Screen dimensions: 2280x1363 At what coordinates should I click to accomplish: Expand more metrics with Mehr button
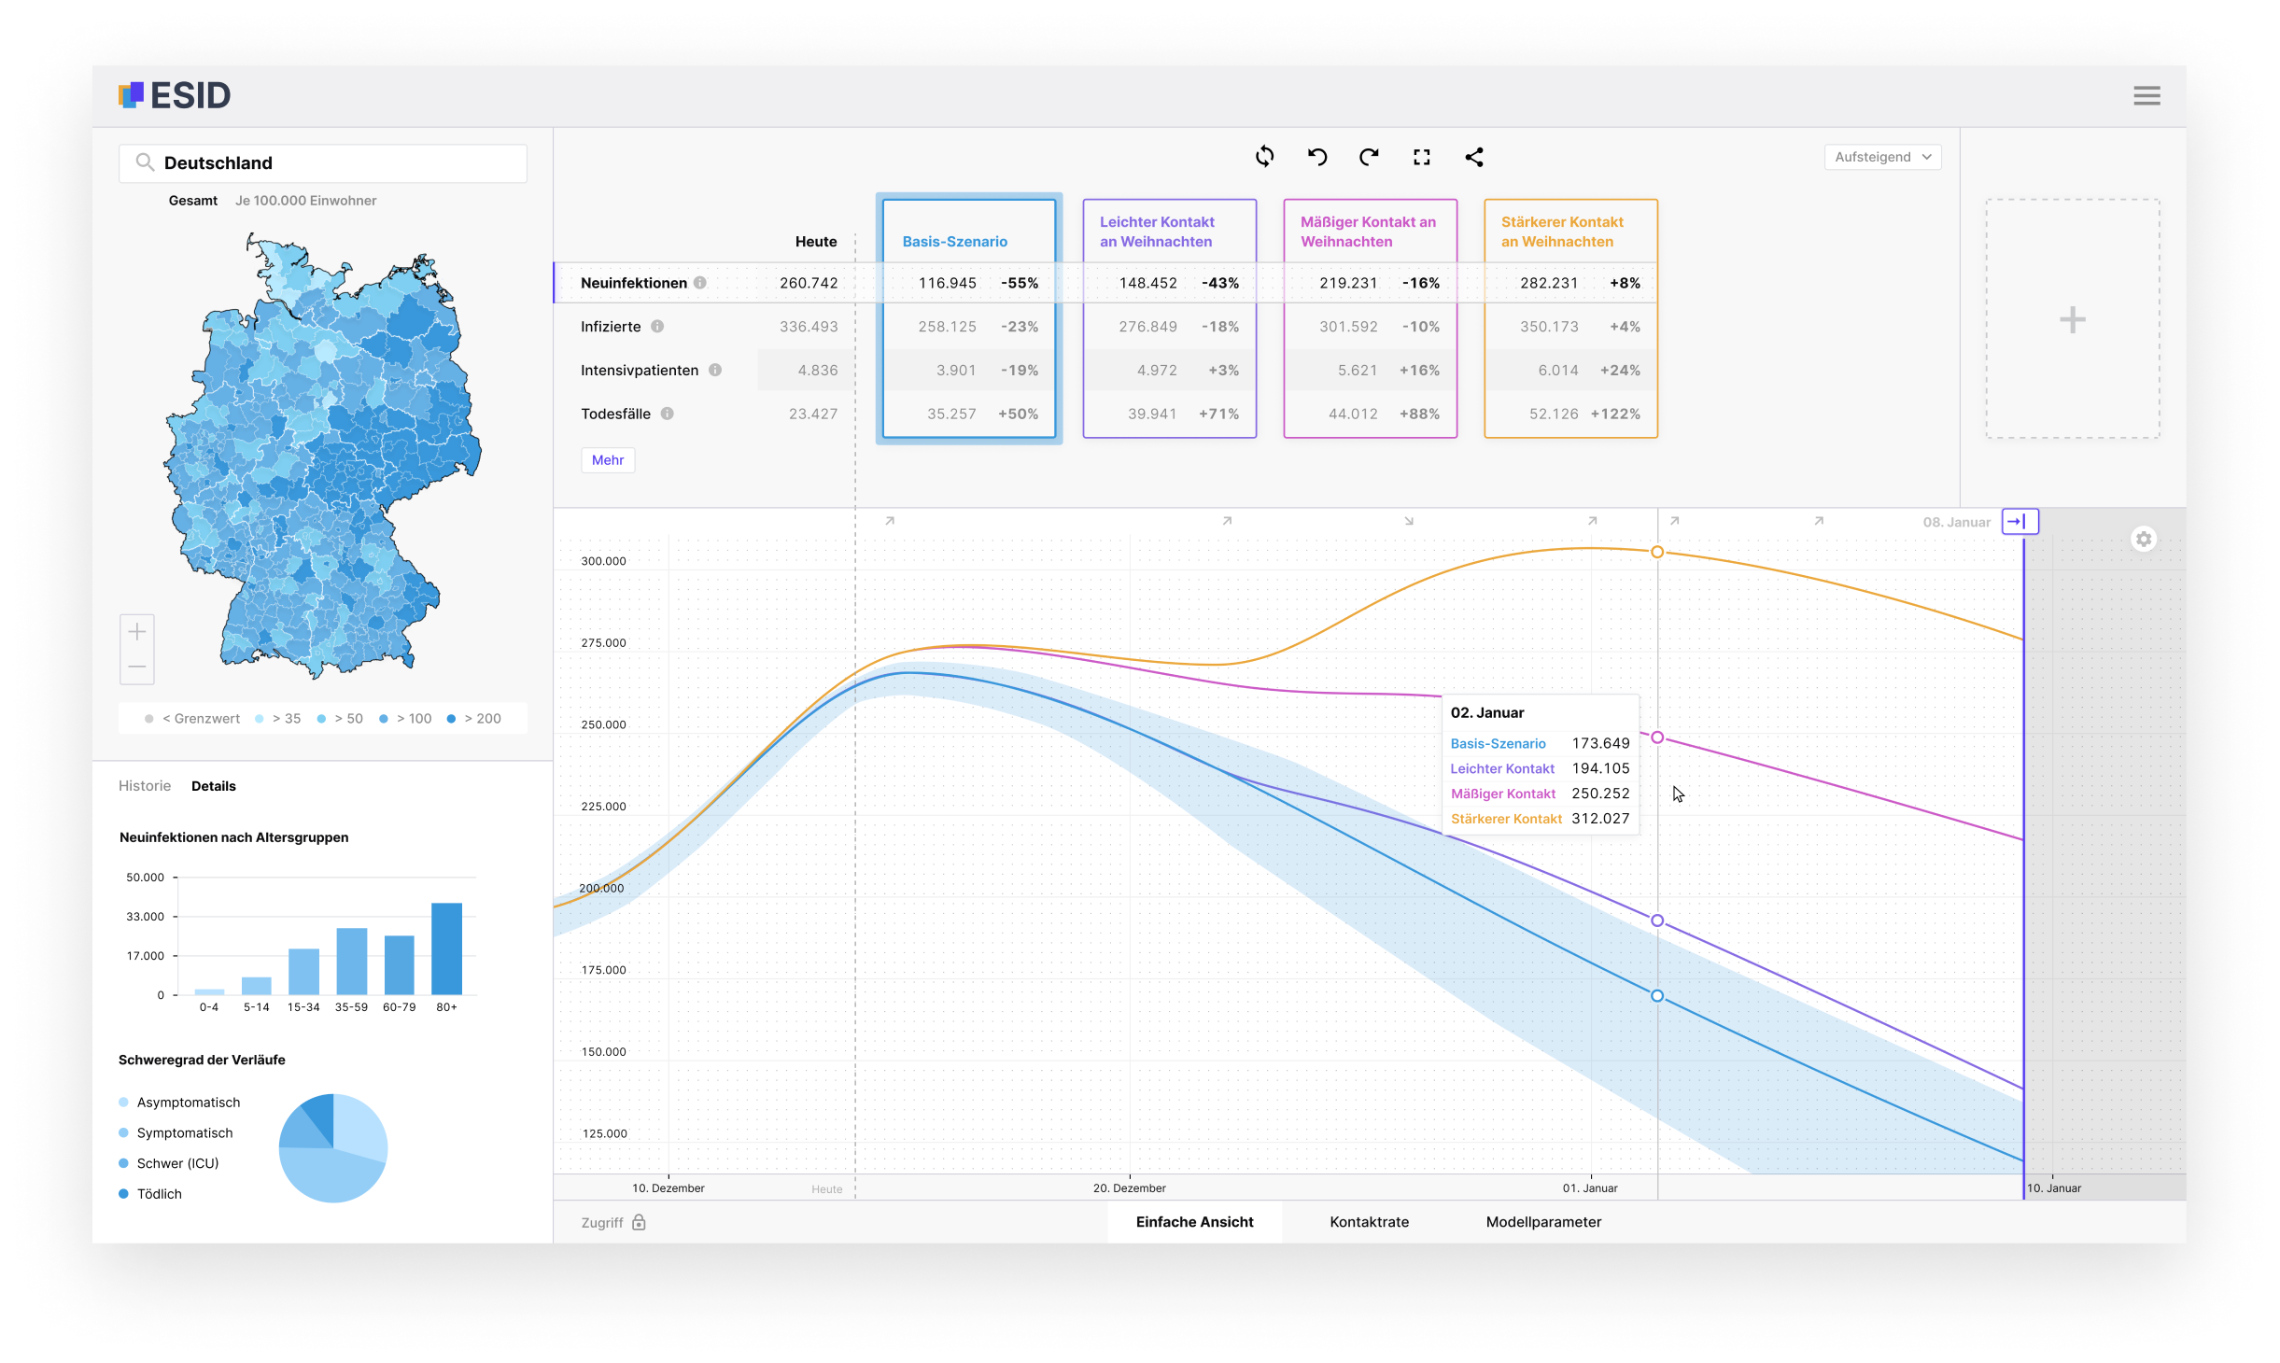[608, 460]
